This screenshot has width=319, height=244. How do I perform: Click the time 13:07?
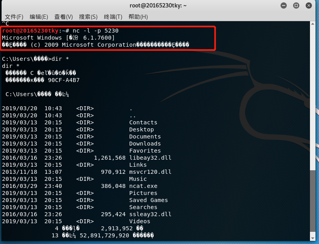point(53,172)
